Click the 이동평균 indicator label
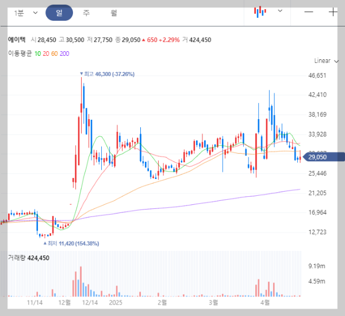Image resolution: width=345 pixels, height=316 pixels. click(x=20, y=54)
